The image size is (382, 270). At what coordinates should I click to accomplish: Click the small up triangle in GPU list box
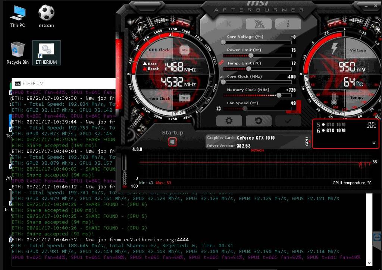374,143
